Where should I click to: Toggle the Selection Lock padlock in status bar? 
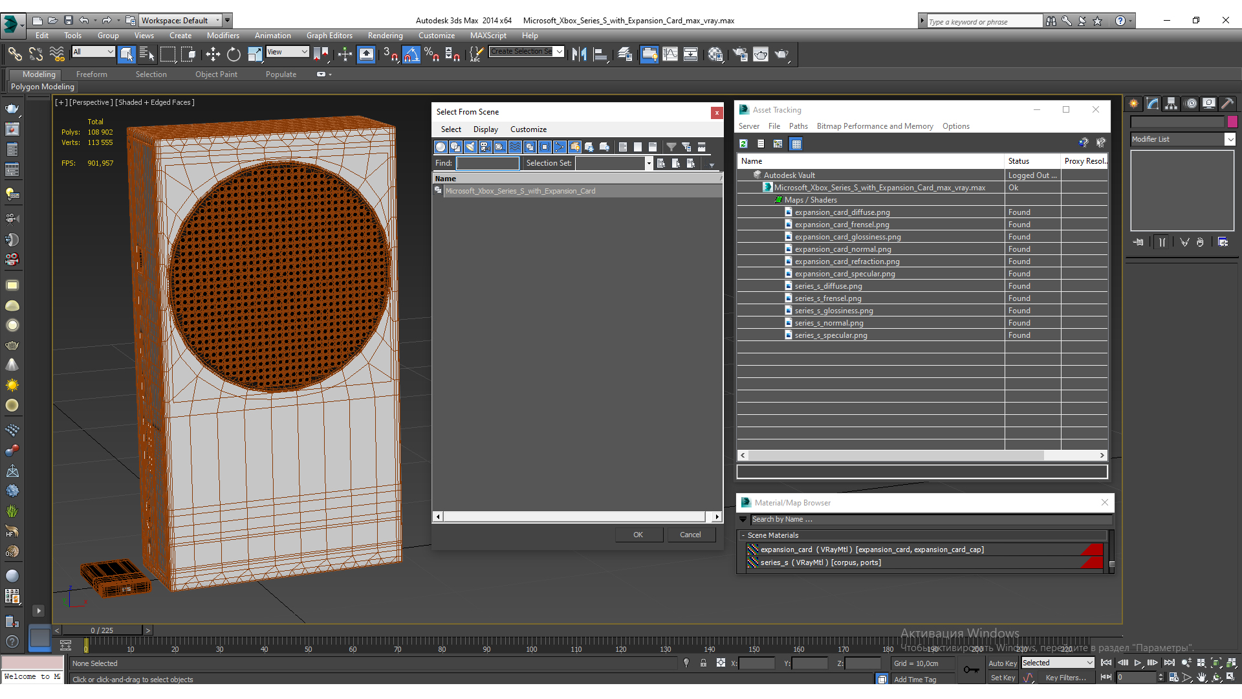tap(703, 663)
